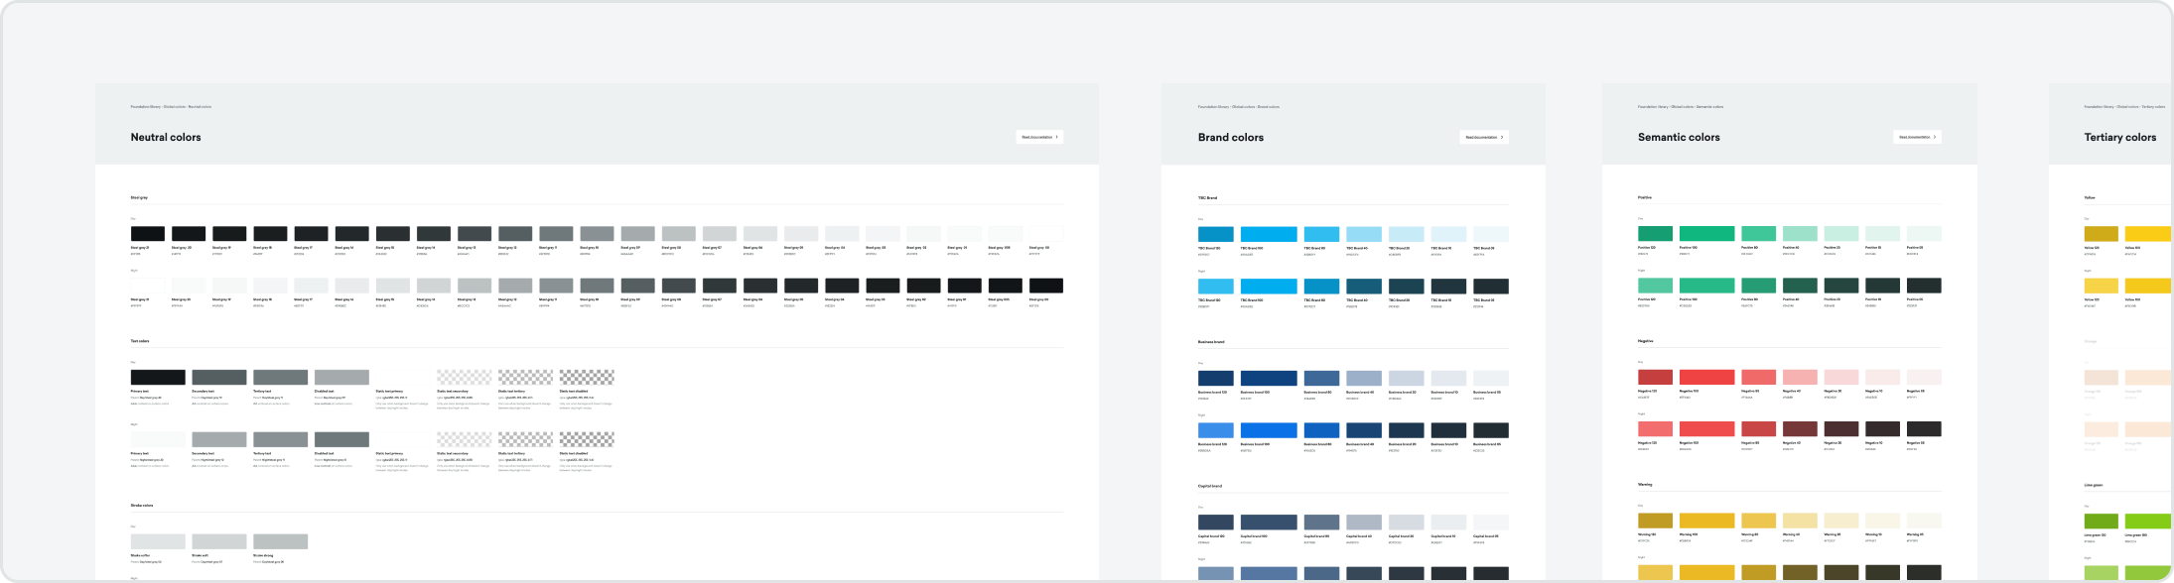Click the first day Steel grey swatch
The height and width of the screenshot is (583, 2174).
pos(148,234)
